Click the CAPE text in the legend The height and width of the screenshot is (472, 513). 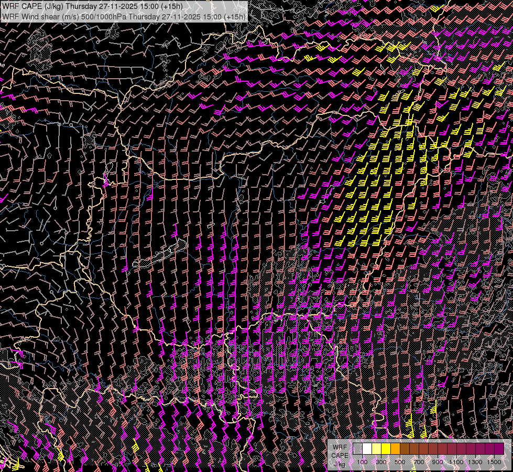point(339,455)
